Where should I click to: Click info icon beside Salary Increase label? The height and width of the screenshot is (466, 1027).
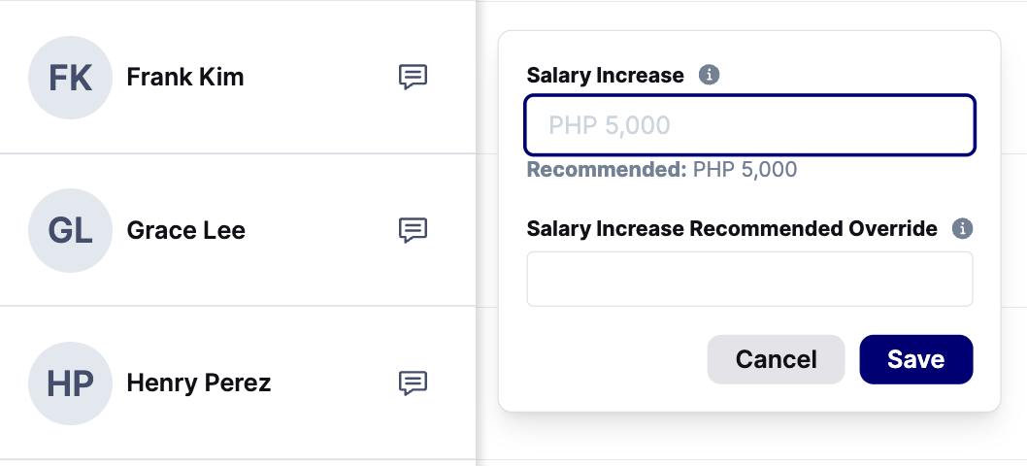tap(709, 75)
